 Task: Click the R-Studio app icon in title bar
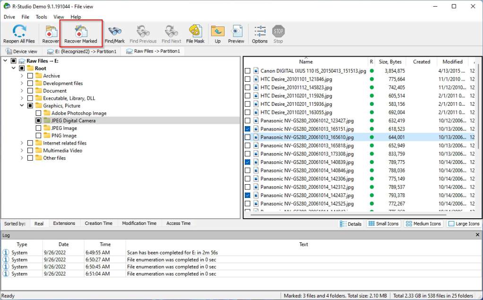[7, 6]
